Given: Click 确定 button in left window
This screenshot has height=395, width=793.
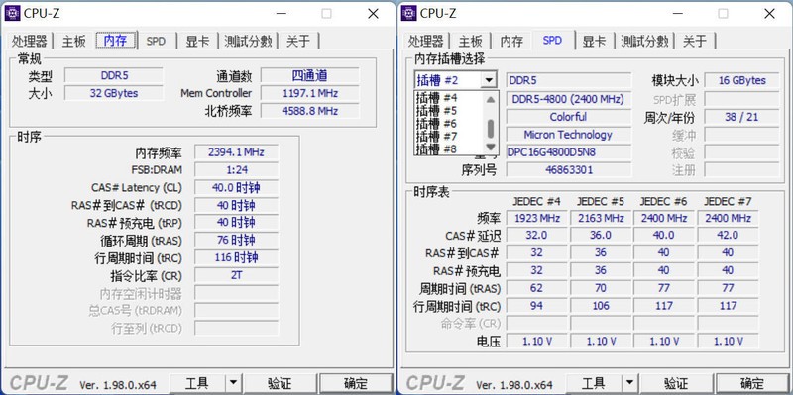Looking at the screenshot, I should tap(356, 383).
